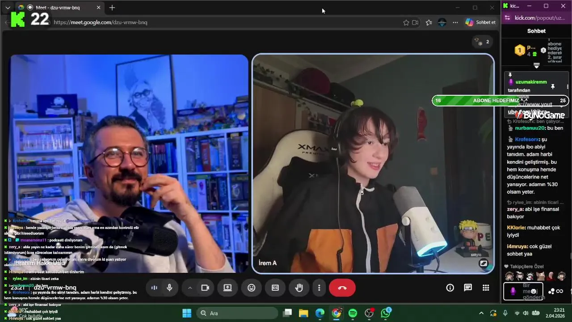The height and width of the screenshot is (322, 572).
Task: Turn off the camera in Meet
Action: [x=205, y=288]
